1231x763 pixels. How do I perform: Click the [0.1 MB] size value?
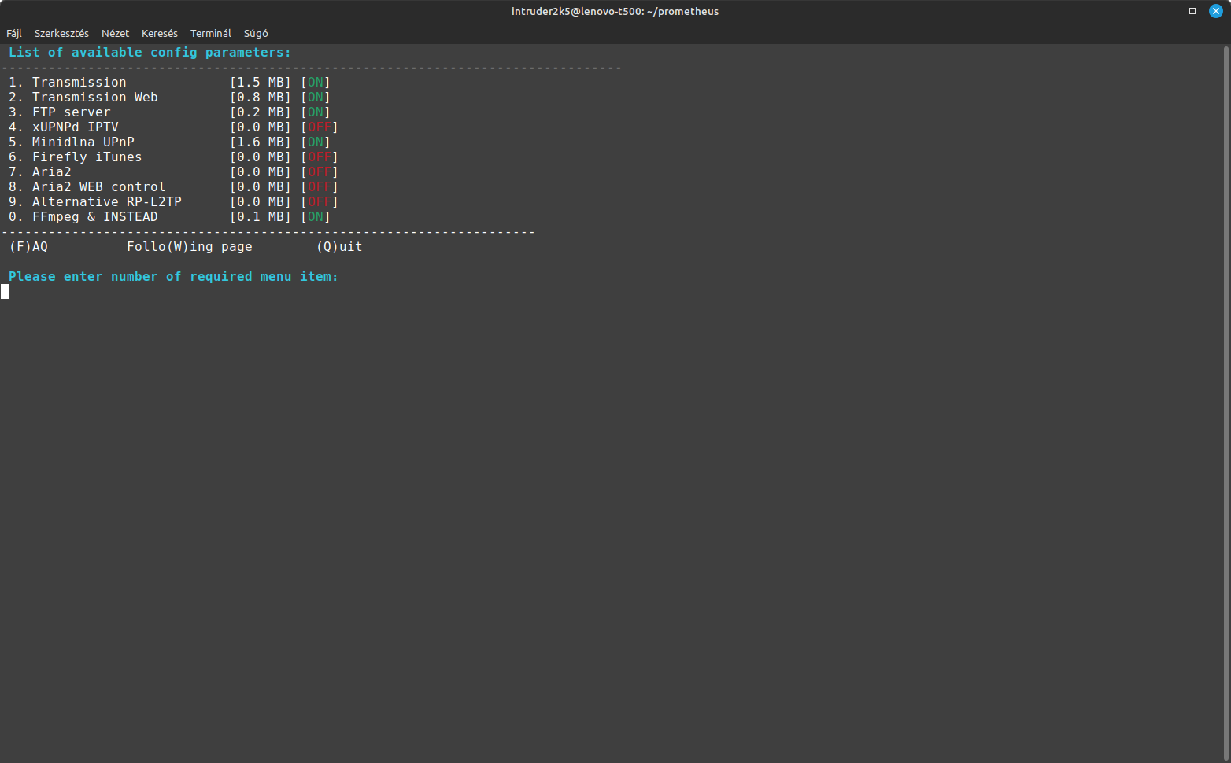coord(261,217)
